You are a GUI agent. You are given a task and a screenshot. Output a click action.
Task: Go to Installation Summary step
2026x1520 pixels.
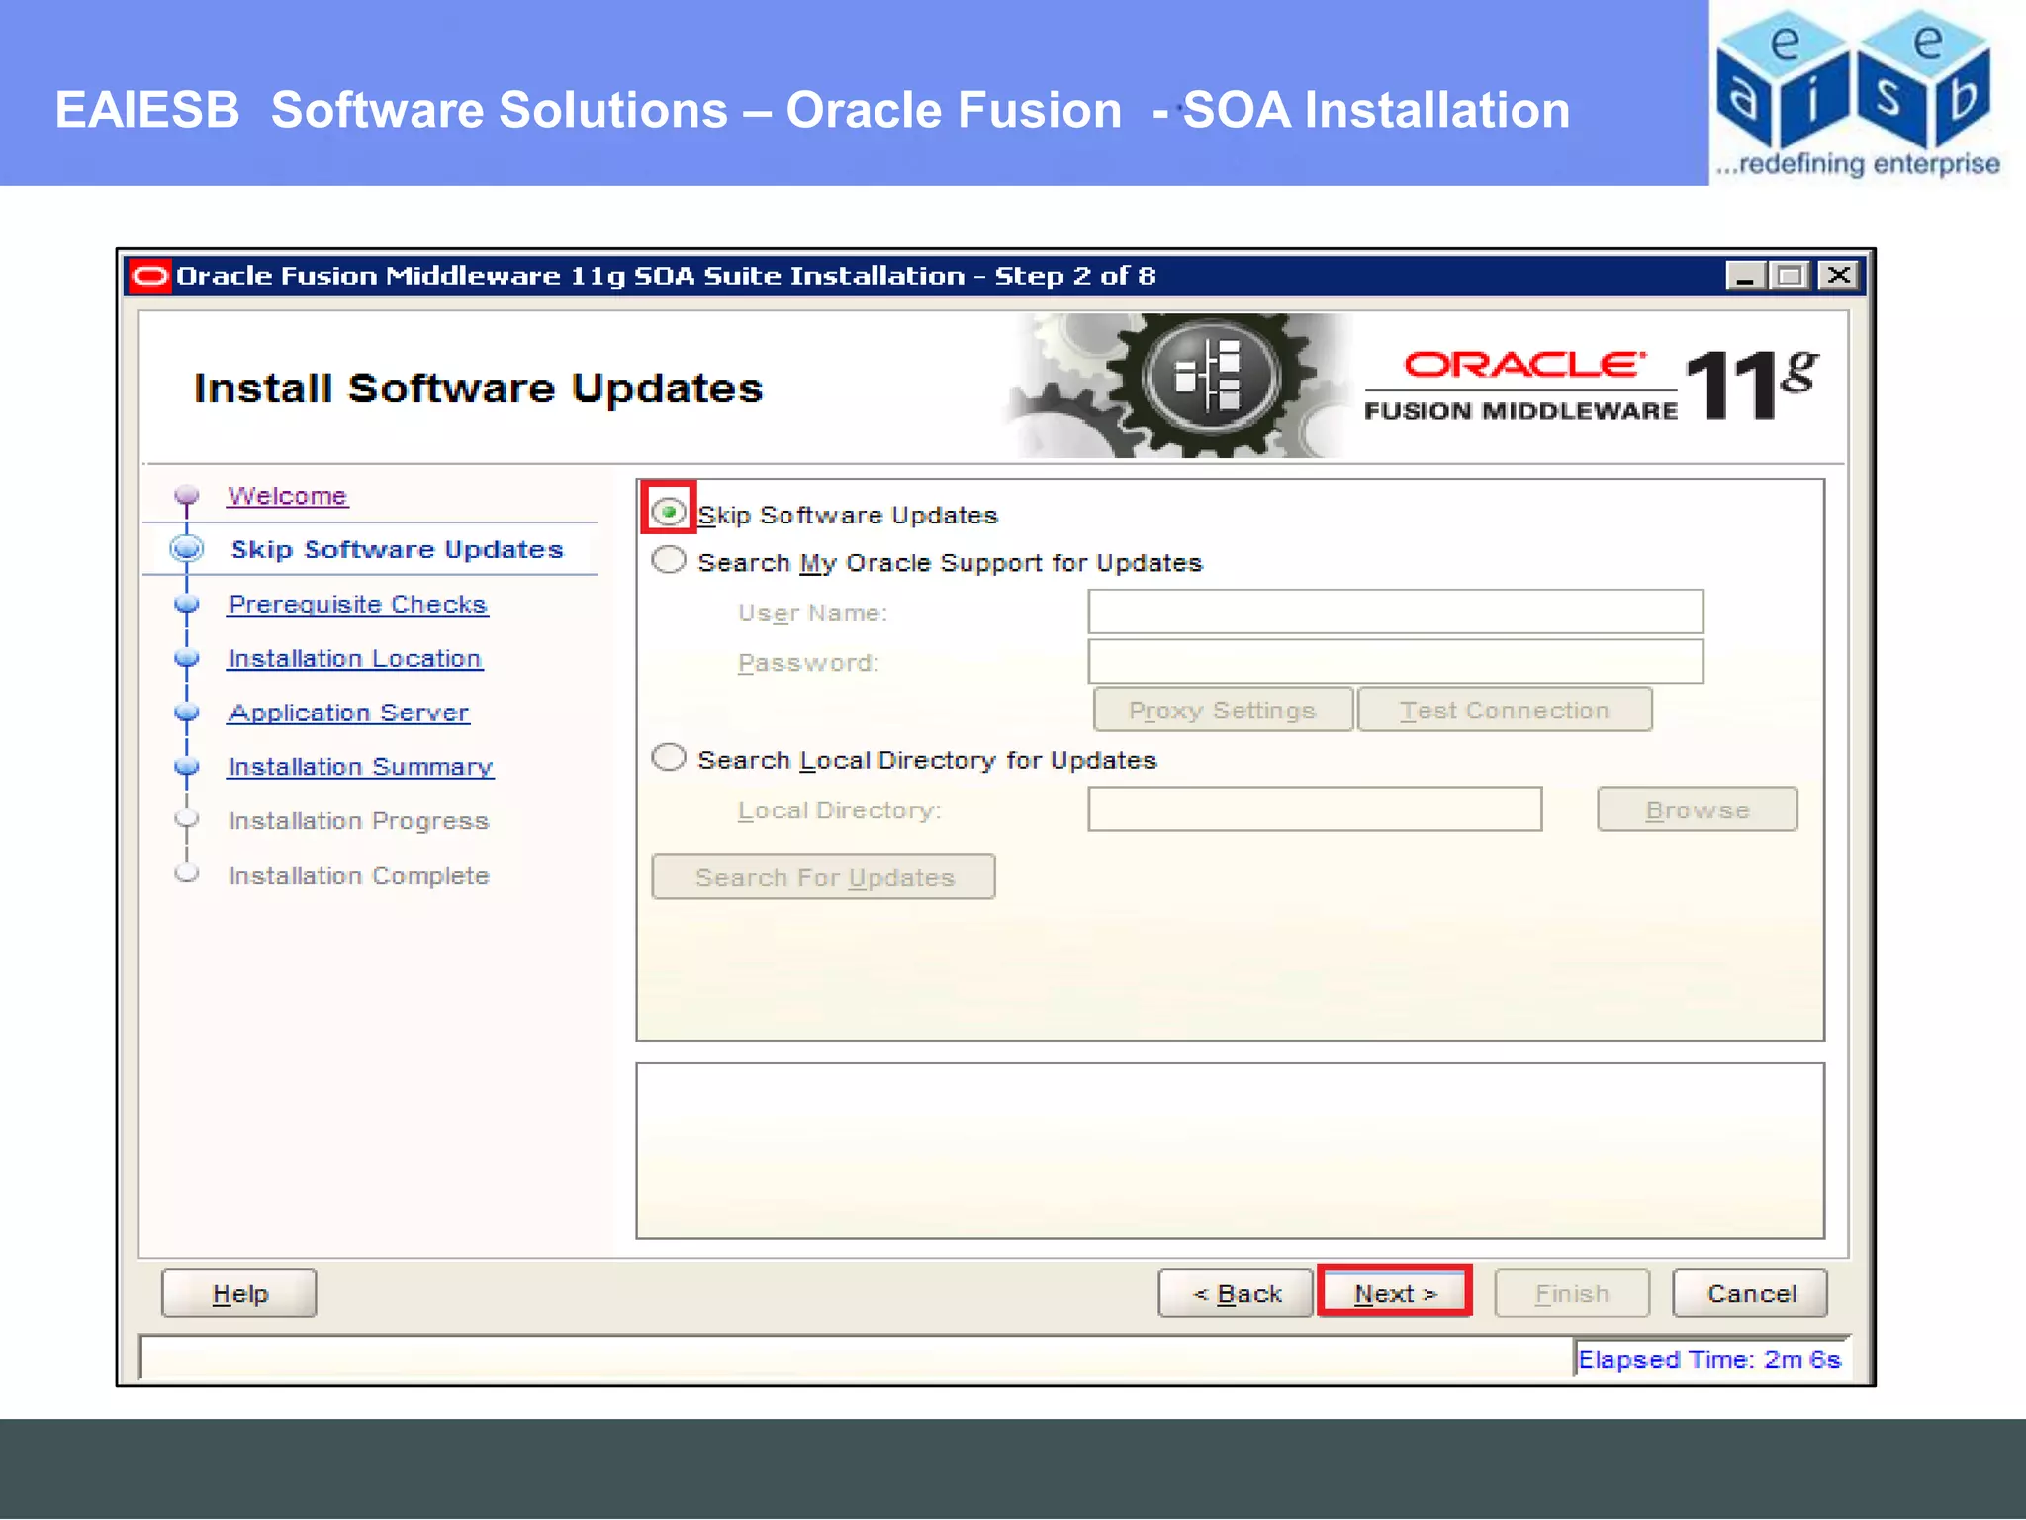pyautogui.click(x=361, y=767)
